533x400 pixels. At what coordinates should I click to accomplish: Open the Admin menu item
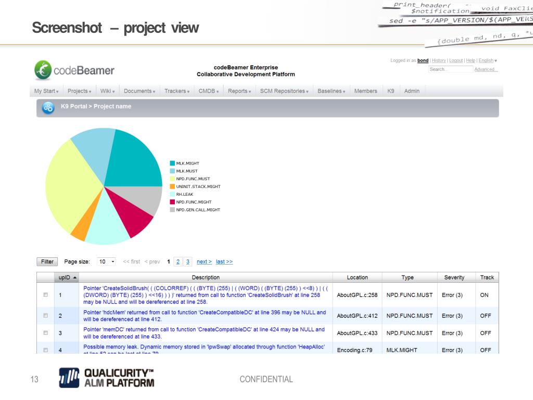click(x=412, y=91)
